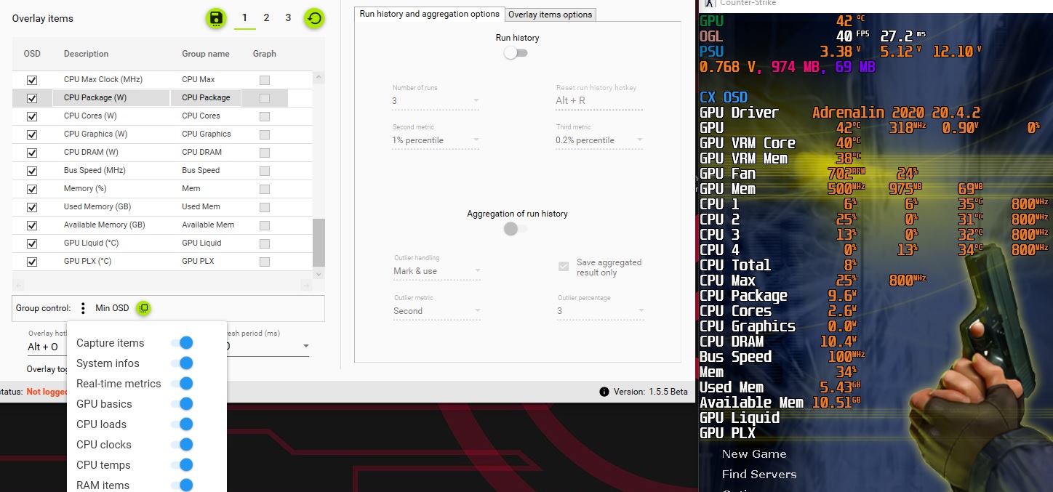1053x492 pixels.
Task: Click the overlay list vertical scrollbar thumb
Action: click(x=319, y=242)
